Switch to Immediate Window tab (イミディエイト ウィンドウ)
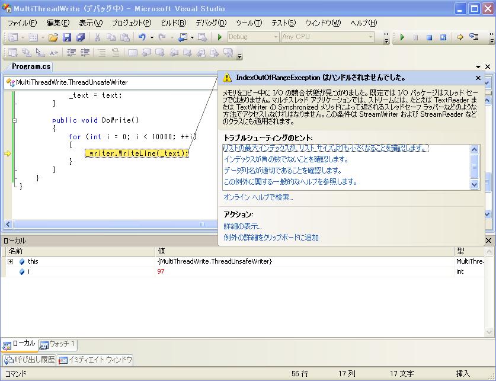The image size is (496, 381). tap(95, 360)
